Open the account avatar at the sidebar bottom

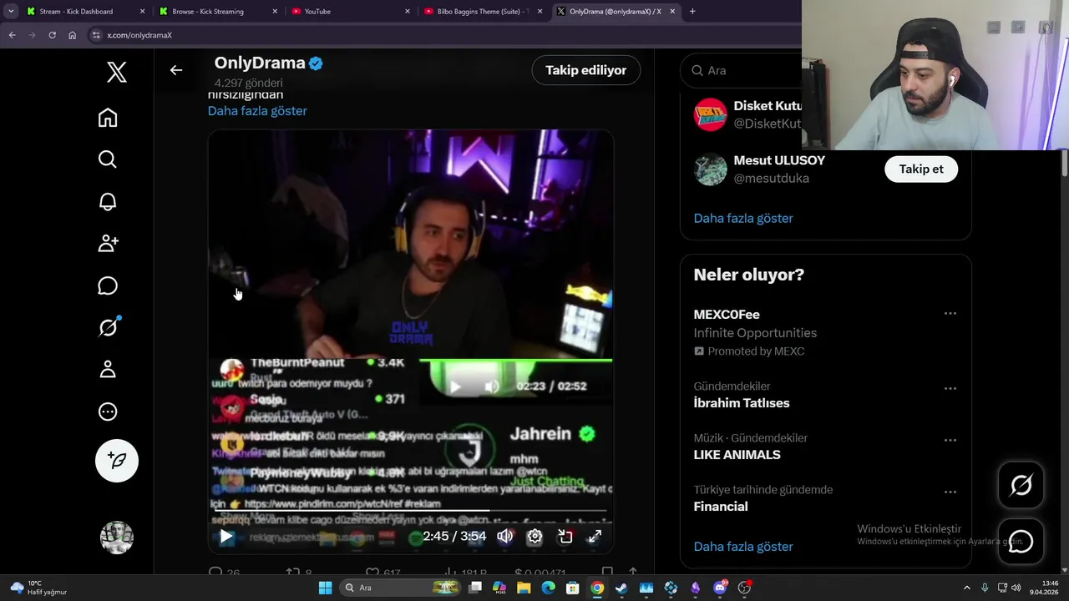click(117, 538)
